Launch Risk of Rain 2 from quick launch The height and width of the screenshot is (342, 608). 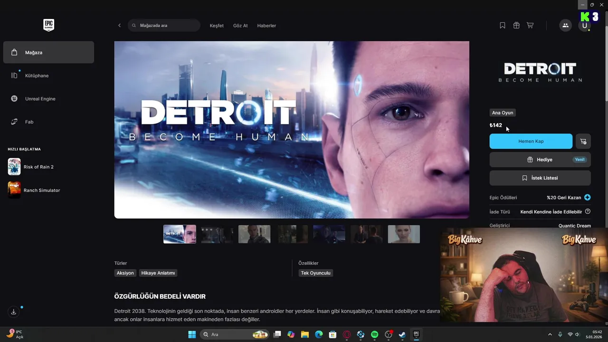(x=48, y=167)
